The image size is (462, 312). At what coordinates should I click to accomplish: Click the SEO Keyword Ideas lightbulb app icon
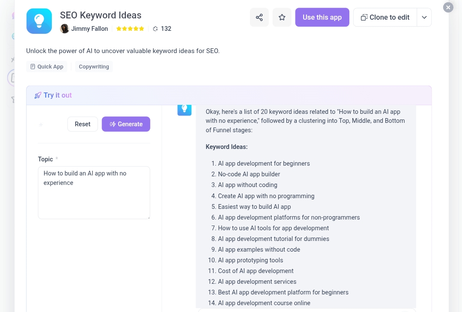click(x=39, y=21)
